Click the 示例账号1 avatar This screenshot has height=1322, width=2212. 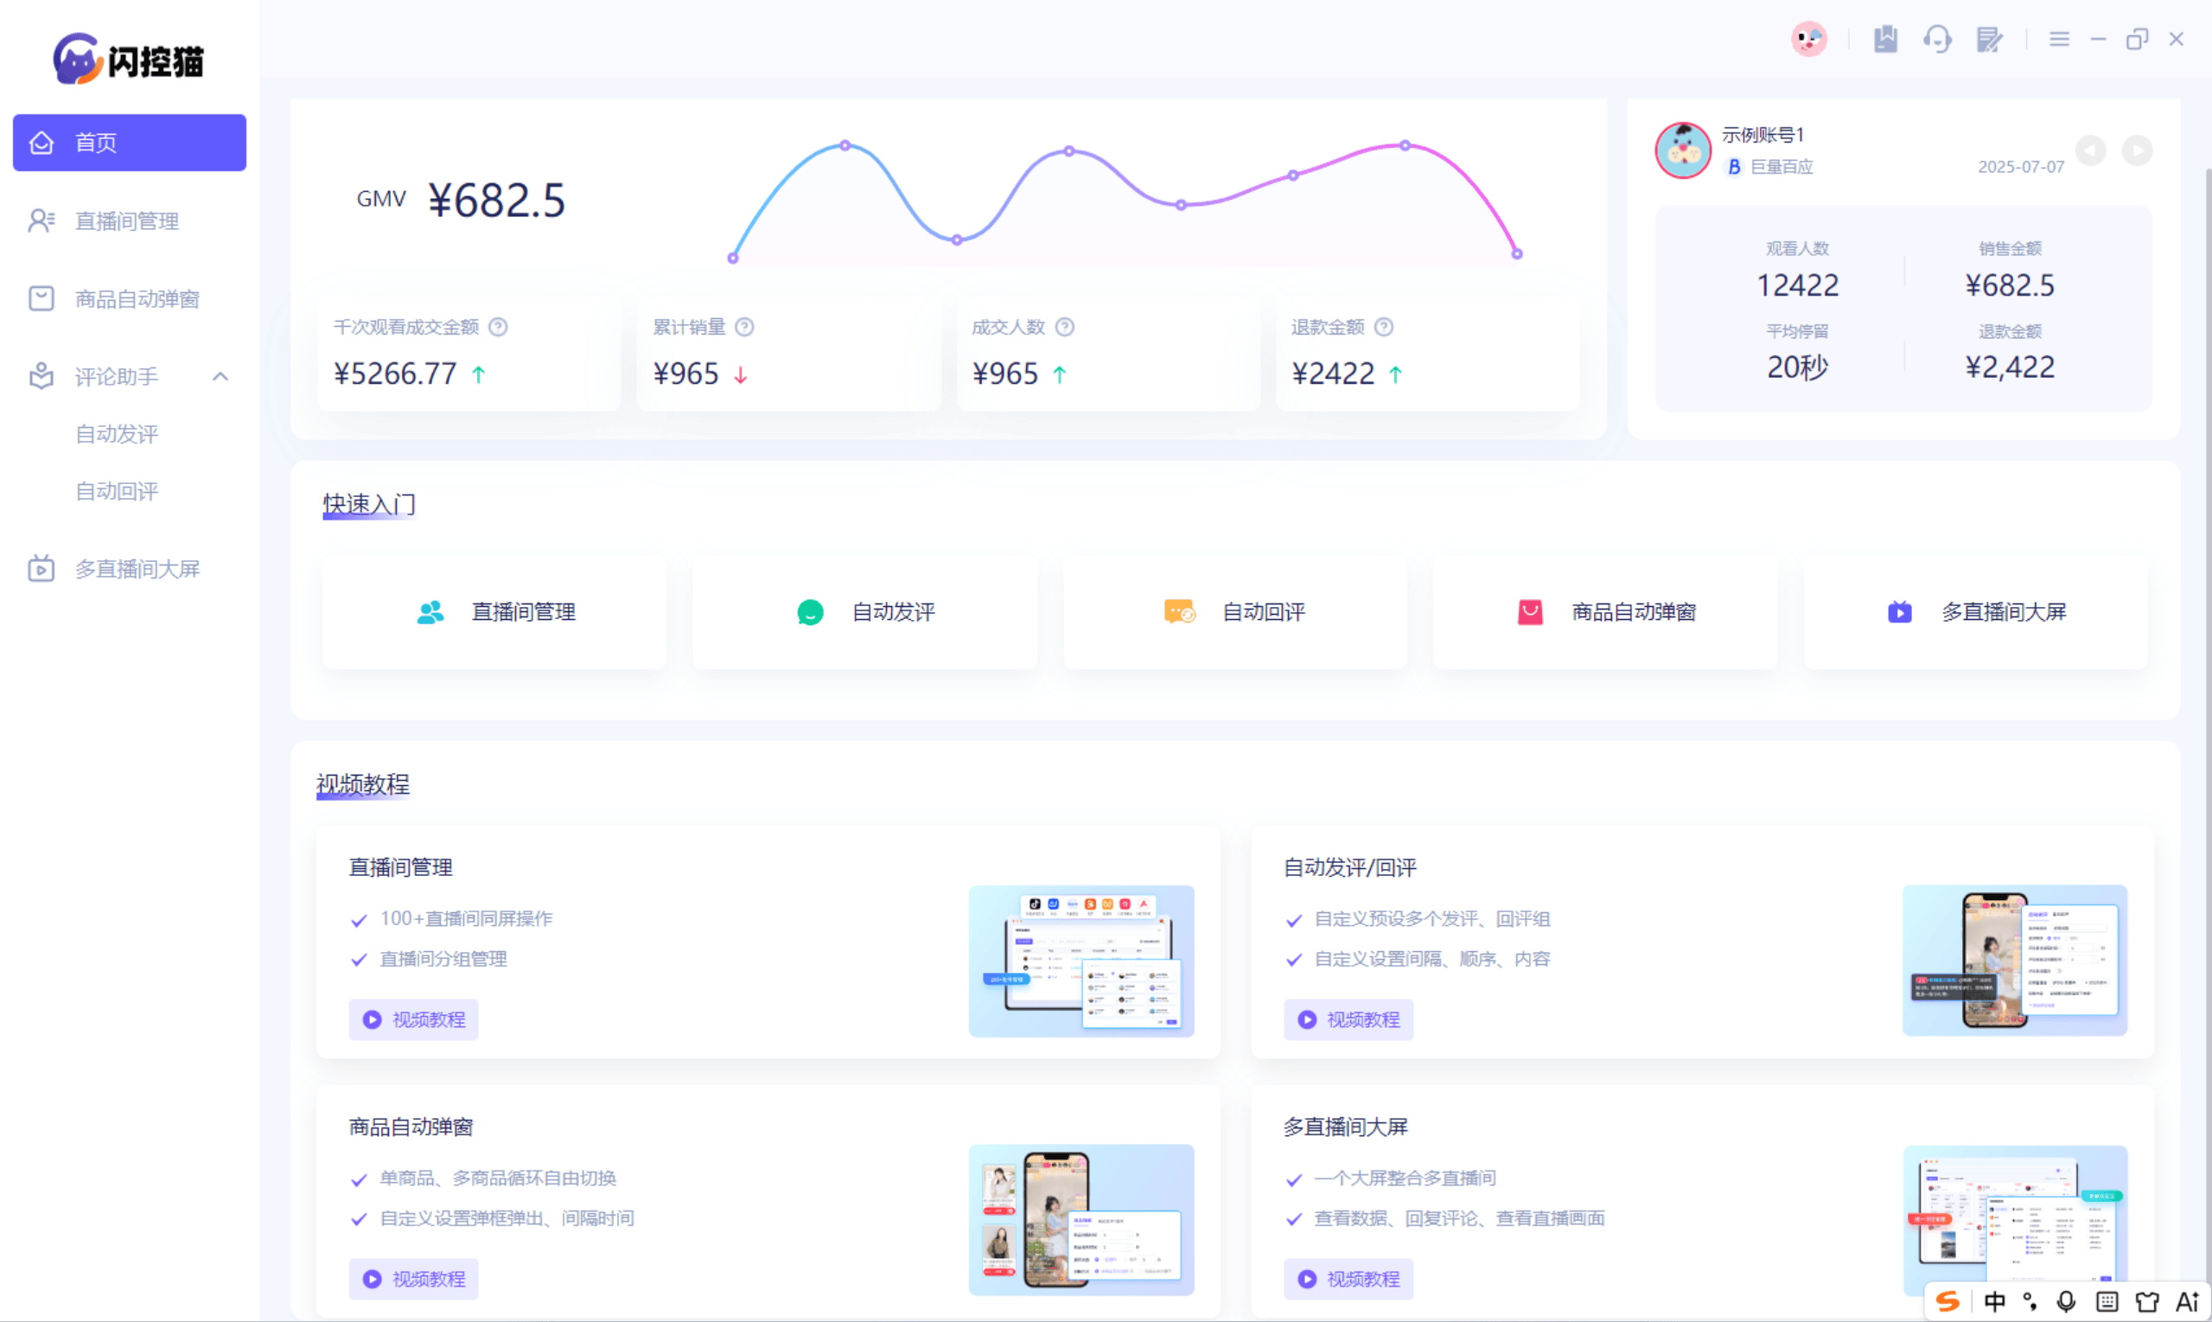(1682, 150)
